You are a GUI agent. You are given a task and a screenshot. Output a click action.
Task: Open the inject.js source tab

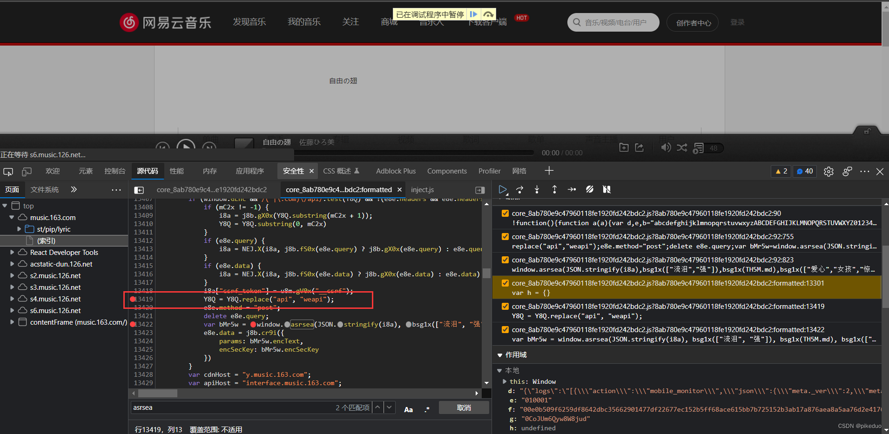(422, 190)
